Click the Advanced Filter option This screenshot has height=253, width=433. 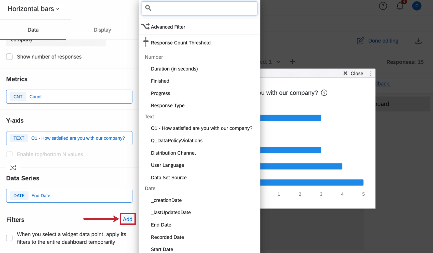168,27
